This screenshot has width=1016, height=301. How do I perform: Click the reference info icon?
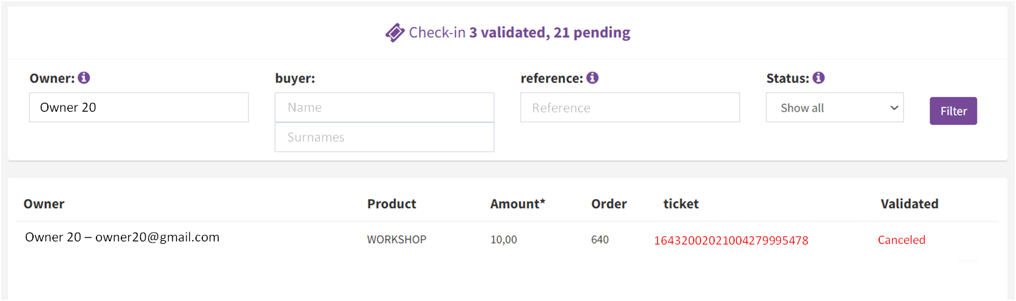pyautogui.click(x=592, y=78)
